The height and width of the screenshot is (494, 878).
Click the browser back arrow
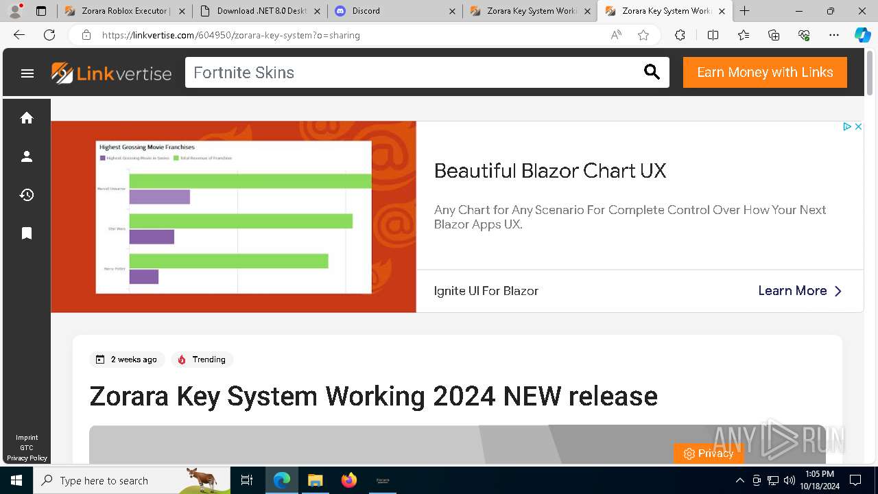(19, 35)
